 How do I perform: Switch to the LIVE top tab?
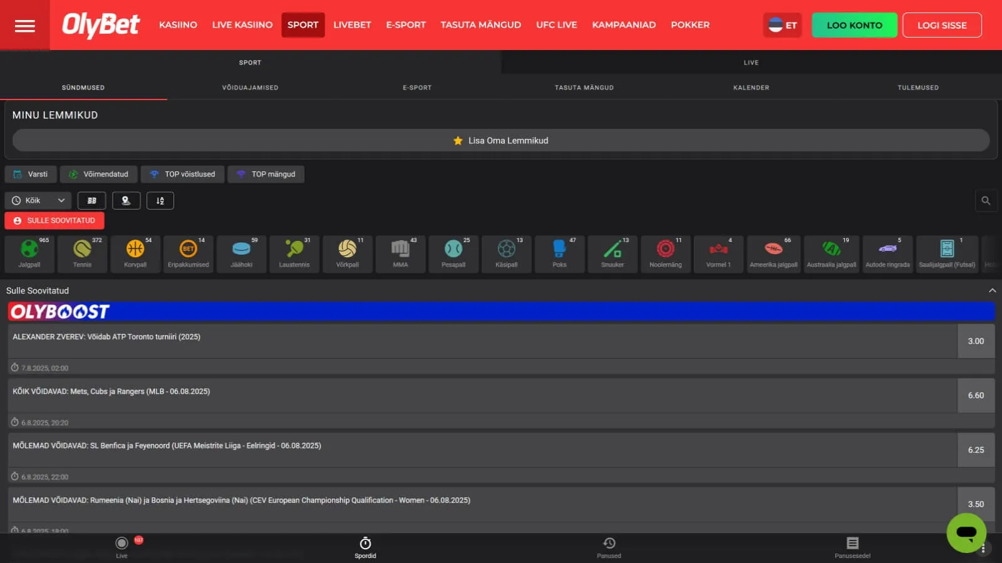[751, 63]
